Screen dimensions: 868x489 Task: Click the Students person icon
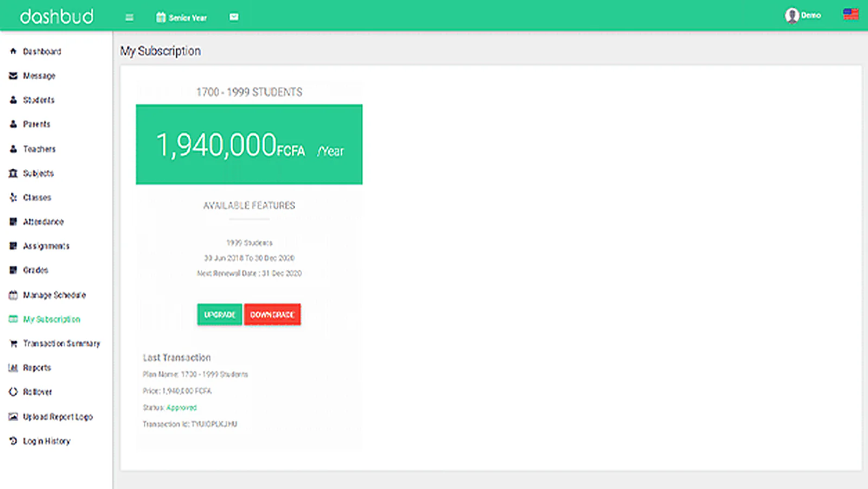[x=13, y=100]
